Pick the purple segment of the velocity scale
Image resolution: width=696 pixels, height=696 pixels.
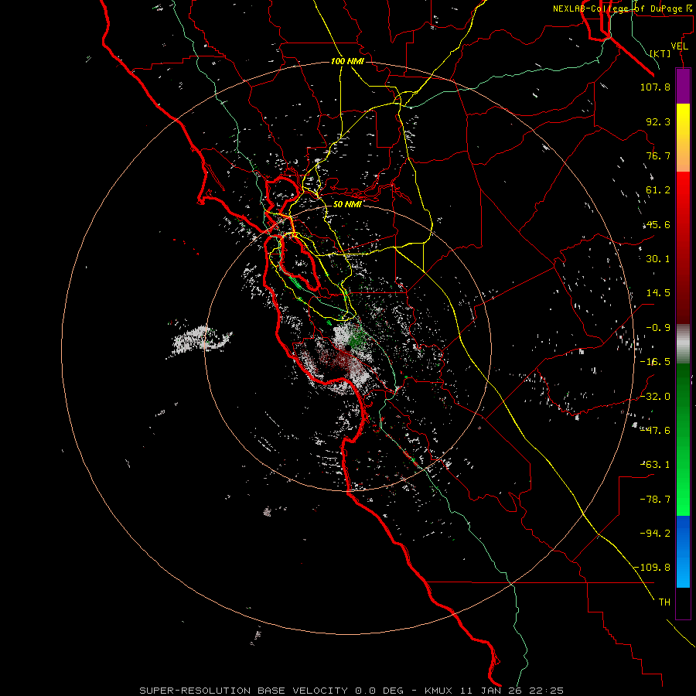(683, 86)
